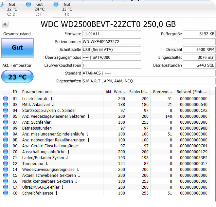Click the Drehzahl value 5400 RPM
Screen dimensions: 216x207
[x=199, y=50]
